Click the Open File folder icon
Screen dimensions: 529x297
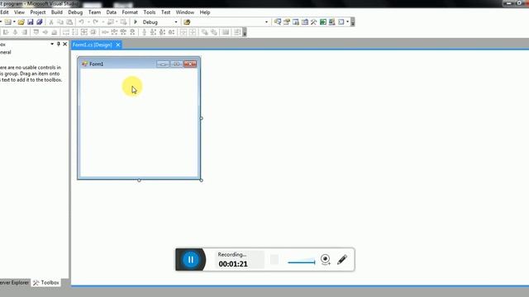coord(21,22)
